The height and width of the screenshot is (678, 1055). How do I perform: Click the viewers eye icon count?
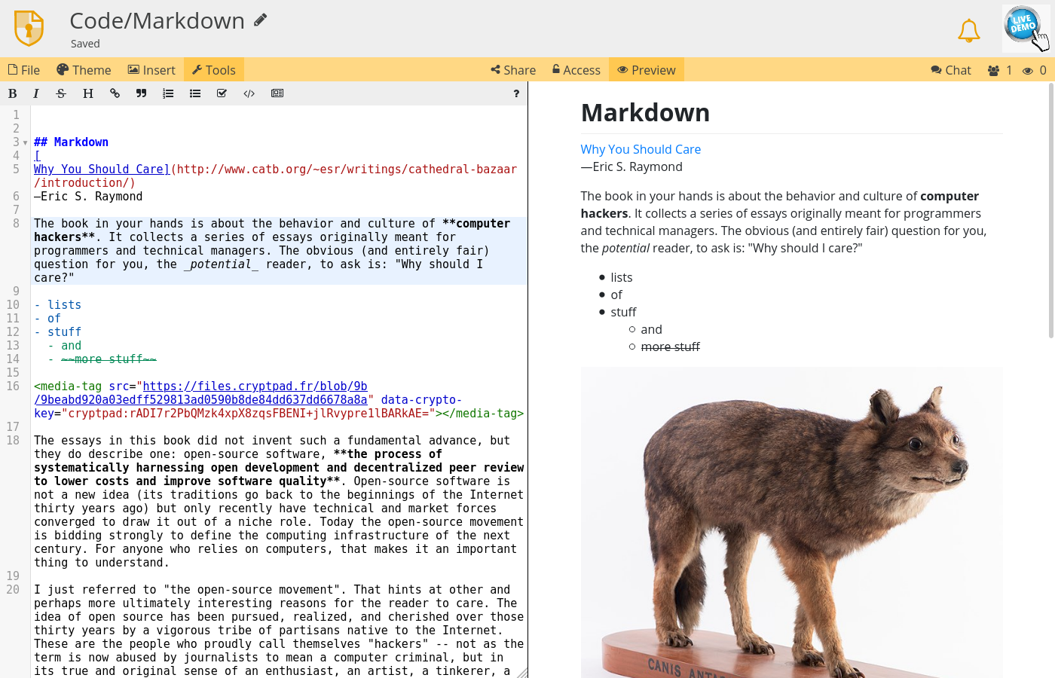1035,70
